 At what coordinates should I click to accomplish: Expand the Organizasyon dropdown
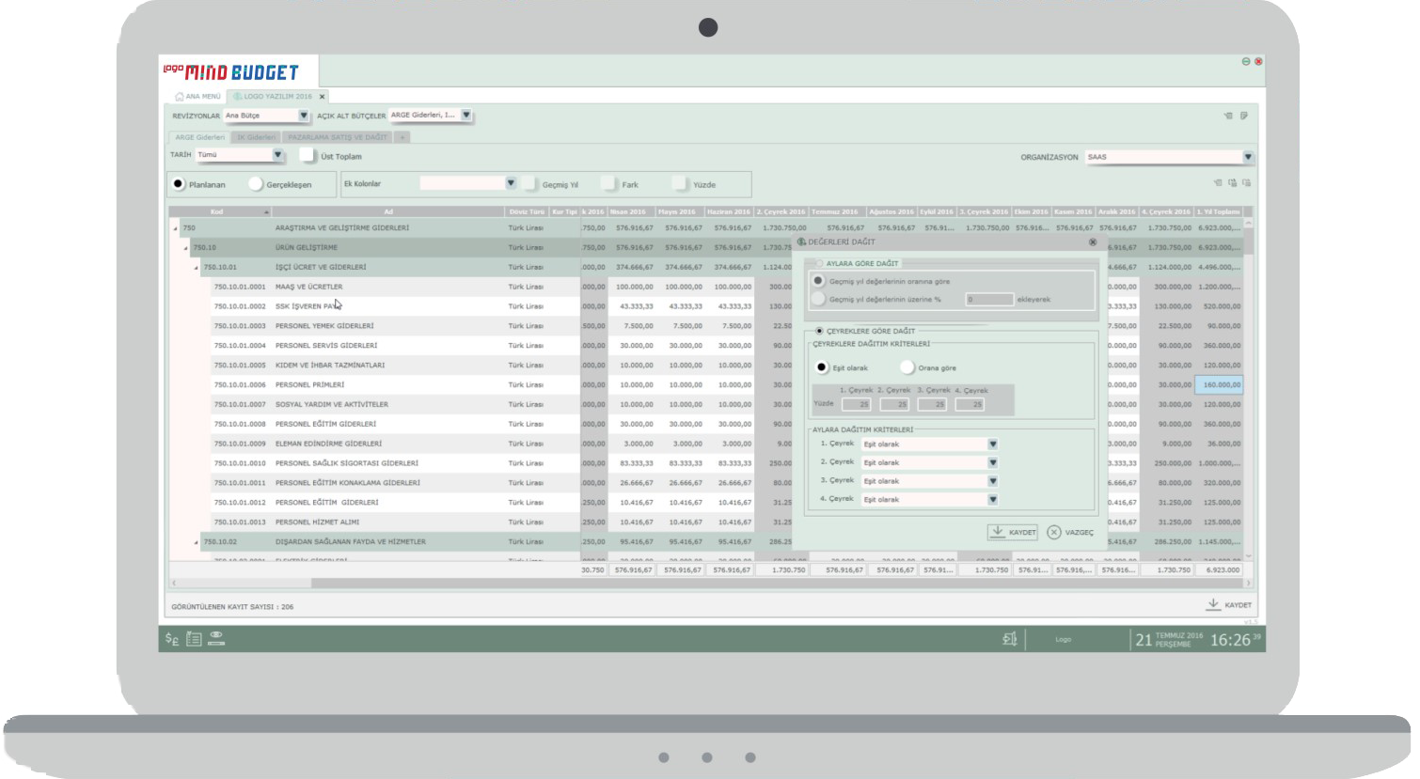click(x=1248, y=157)
